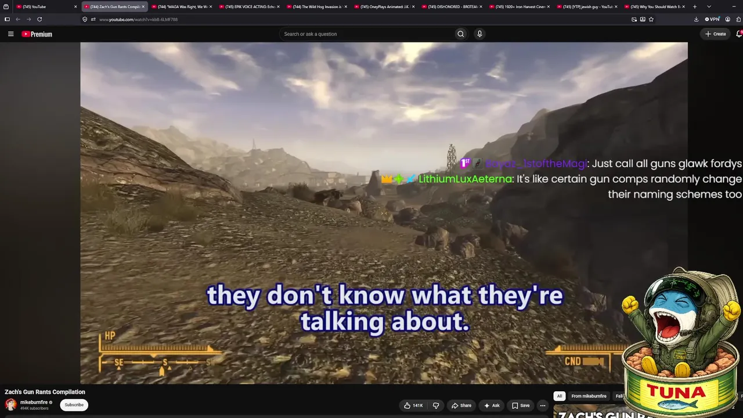Image resolution: width=743 pixels, height=418 pixels.
Task: Switch to "1920+ Iron Harvest" tab
Action: (518, 7)
